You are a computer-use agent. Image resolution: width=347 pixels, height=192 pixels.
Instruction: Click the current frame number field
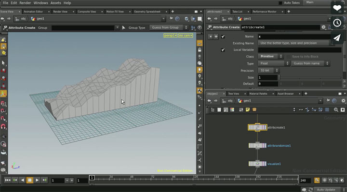tap(57, 180)
